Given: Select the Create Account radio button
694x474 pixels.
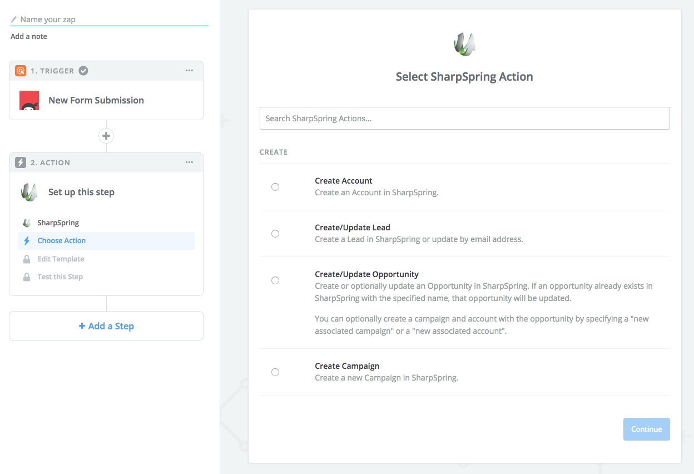Looking at the screenshot, I should 275,187.
